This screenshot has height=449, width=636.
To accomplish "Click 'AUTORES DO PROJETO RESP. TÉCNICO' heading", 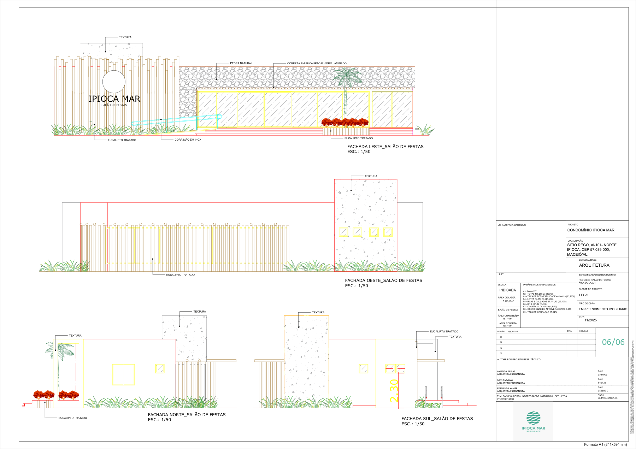I will [519, 360].
